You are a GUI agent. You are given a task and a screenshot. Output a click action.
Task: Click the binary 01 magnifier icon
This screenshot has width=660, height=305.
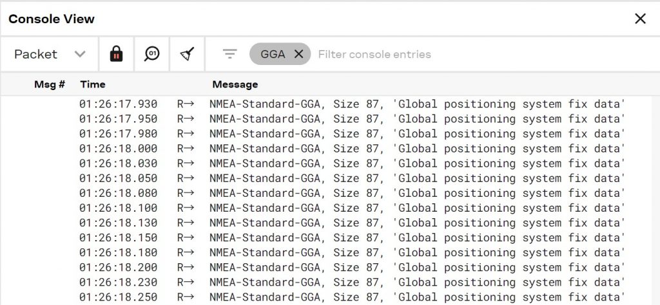[151, 54]
